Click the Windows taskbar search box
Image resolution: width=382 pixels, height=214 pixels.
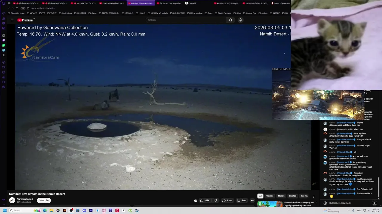point(25,210)
